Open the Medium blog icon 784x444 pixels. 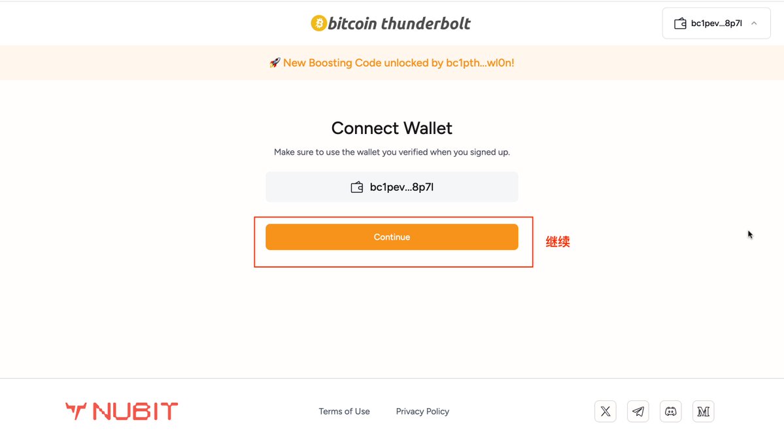click(703, 411)
